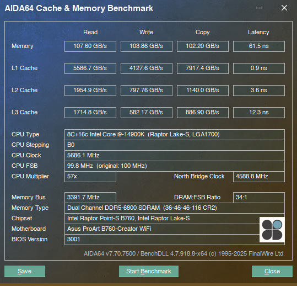The image size is (297, 286).
Task: Click AIDA64 v7.70.7500 version footer text
Action: pyautogui.click(x=184, y=254)
